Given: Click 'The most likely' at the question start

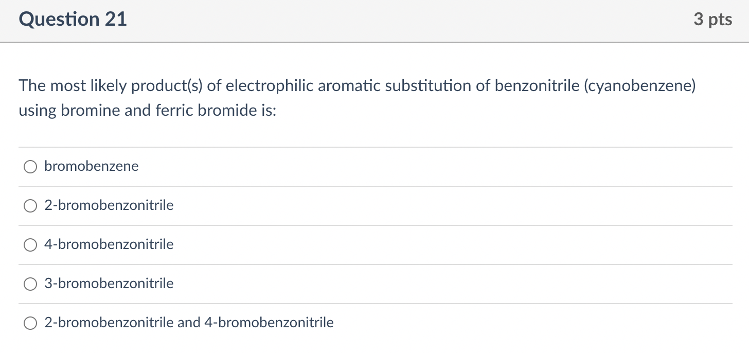Looking at the screenshot, I should click(73, 86).
